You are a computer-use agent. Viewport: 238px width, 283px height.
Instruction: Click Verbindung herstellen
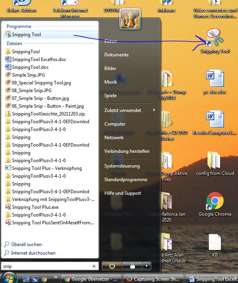point(127,151)
